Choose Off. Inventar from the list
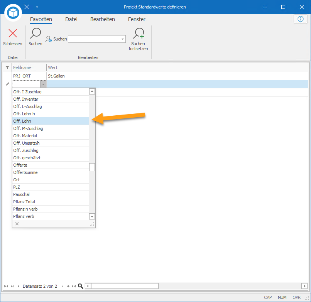This screenshot has height=302, width=311. (x=51, y=99)
